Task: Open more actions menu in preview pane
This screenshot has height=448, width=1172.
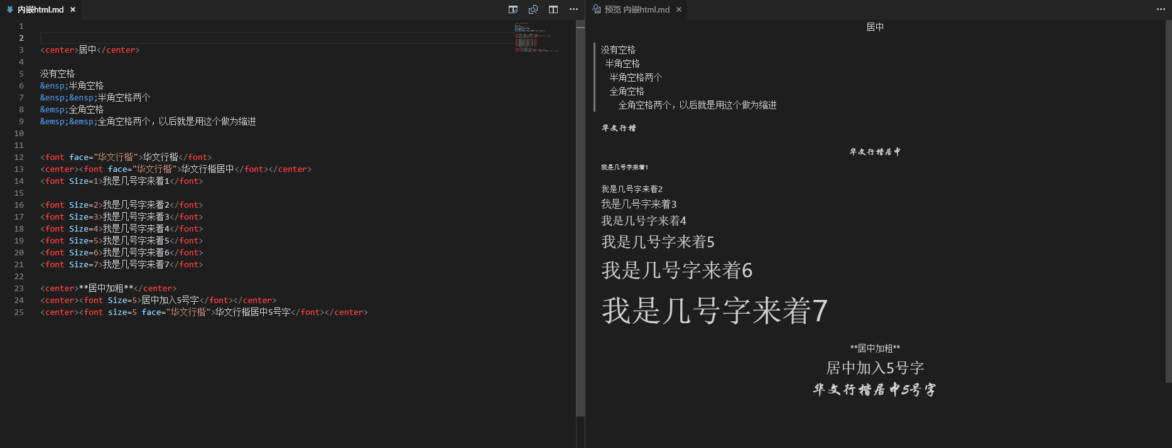Action: (1161, 9)
